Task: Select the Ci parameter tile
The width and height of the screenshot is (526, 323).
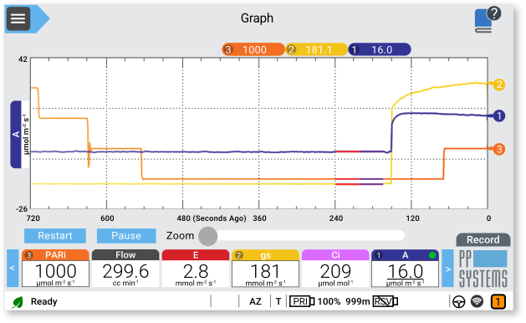Action: [x=335, y=268]
